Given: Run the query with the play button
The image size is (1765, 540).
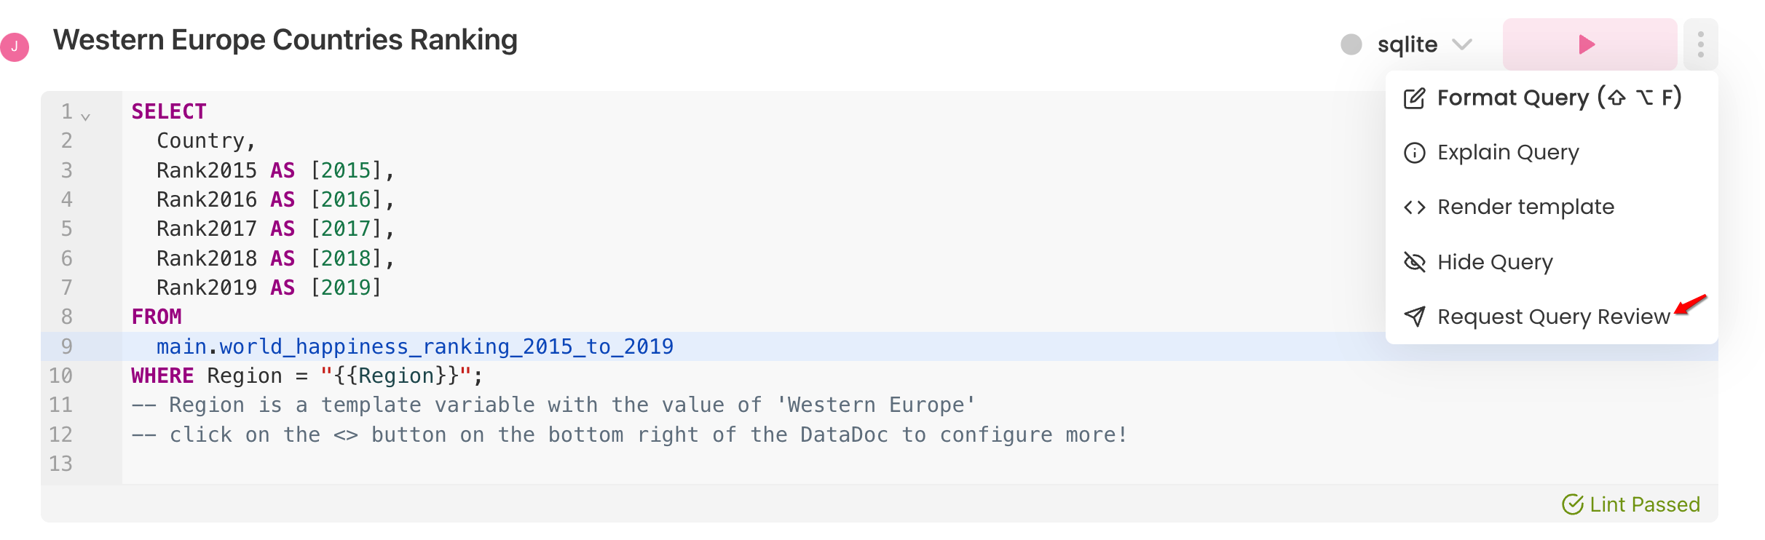Looking at the screenshot, I should click(1589, 44).
